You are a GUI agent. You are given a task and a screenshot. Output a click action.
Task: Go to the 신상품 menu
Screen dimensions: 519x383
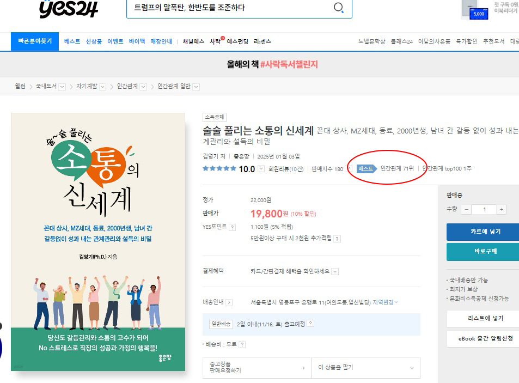[94, 41]
